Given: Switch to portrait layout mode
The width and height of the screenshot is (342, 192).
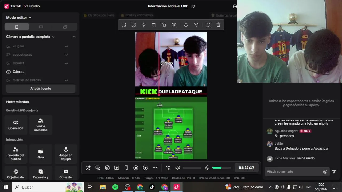Looking at the screenshot, I should click(17, 27).
